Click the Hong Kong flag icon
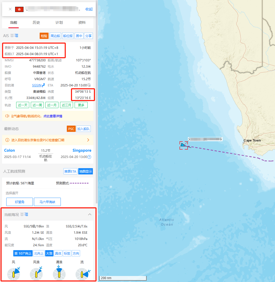 coord(19,9)
